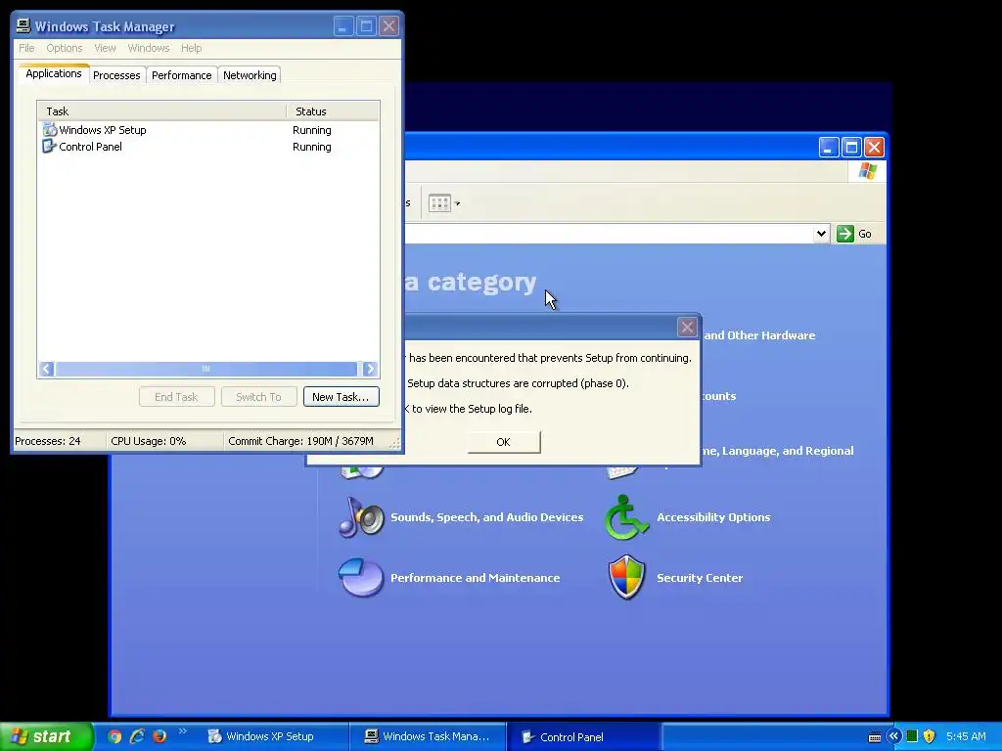Open Task Manager Help menu
This screenshot has width=1002, height=751.
click(191, 48)
